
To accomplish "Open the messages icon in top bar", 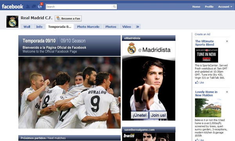I will (x=34, y=7).
